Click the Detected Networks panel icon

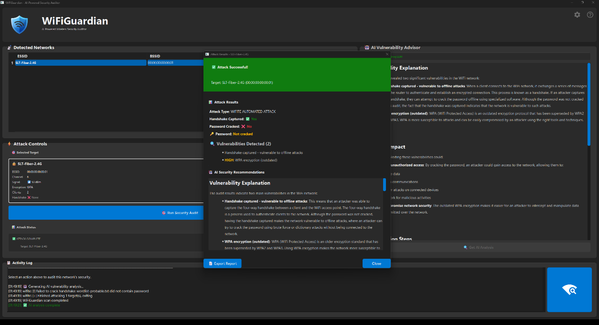click(10, 48)
